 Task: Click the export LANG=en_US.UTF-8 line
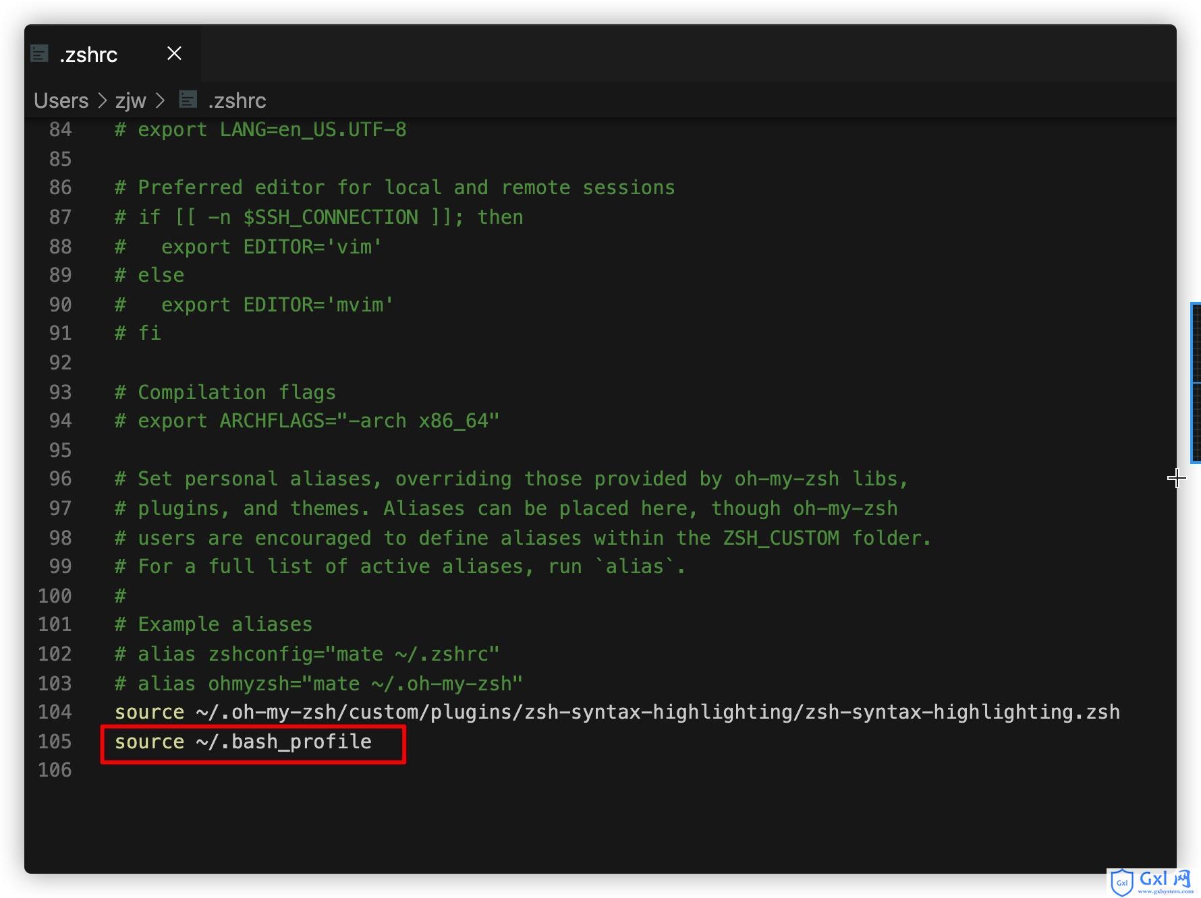tap(260, 129)
